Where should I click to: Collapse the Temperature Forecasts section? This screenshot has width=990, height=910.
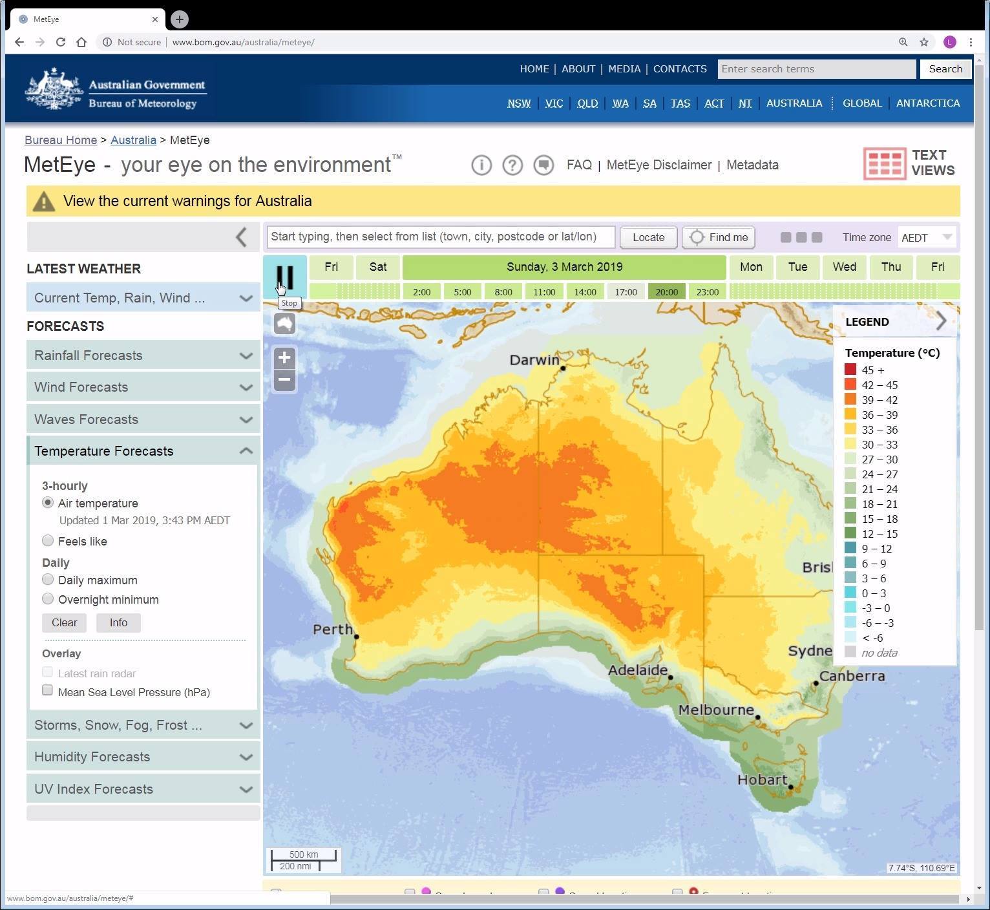point(143,451)
